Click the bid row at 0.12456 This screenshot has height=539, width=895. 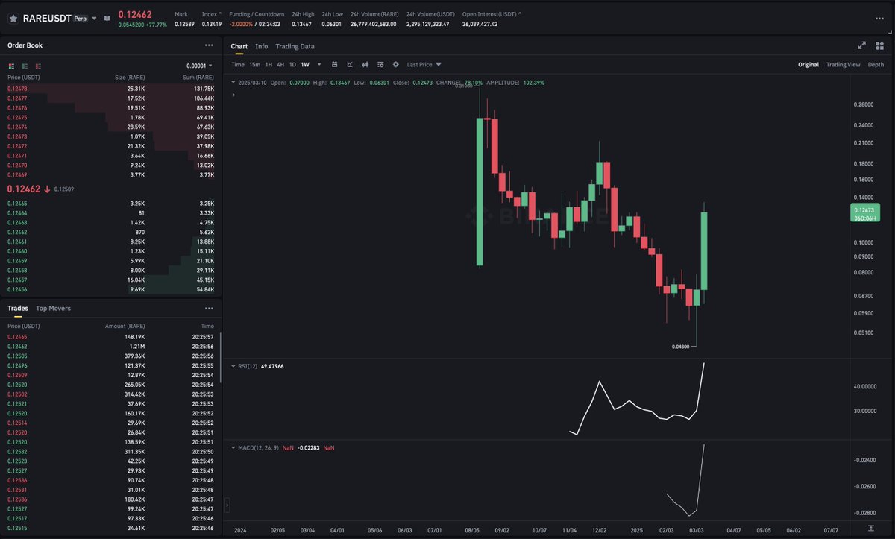point(111,289)
